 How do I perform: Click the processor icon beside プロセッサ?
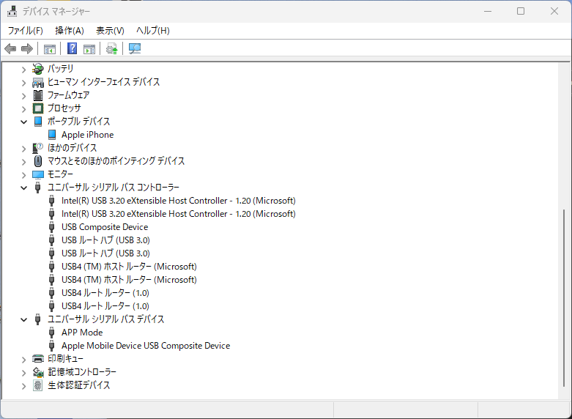37,108
